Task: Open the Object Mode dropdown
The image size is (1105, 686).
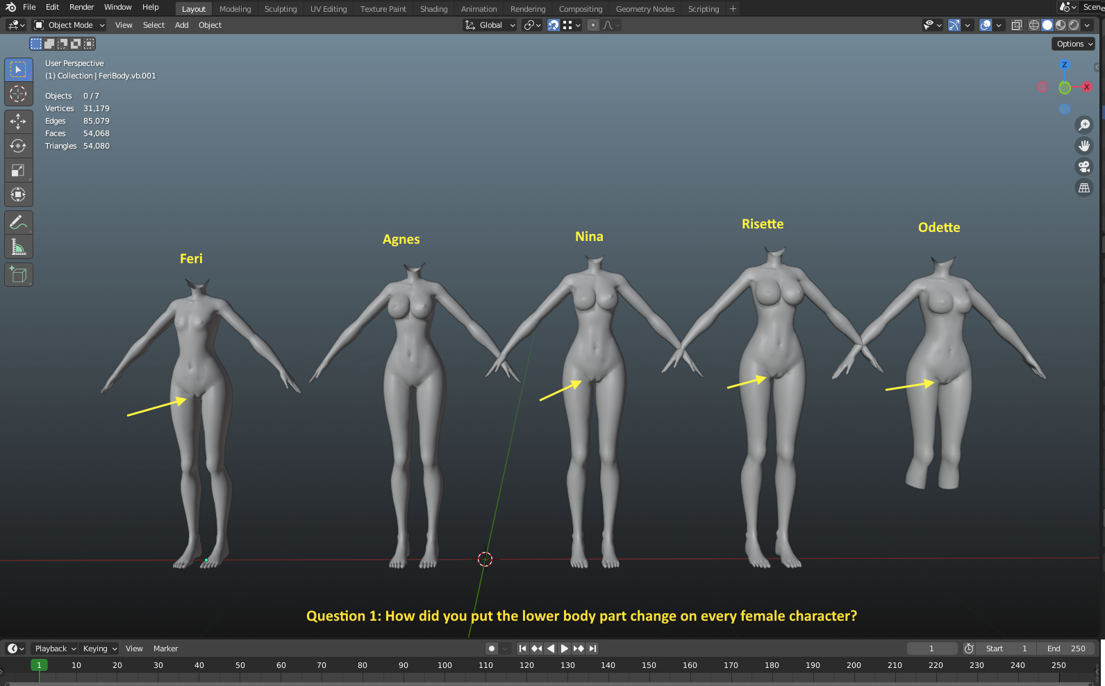Action: (x=69, y=25)
